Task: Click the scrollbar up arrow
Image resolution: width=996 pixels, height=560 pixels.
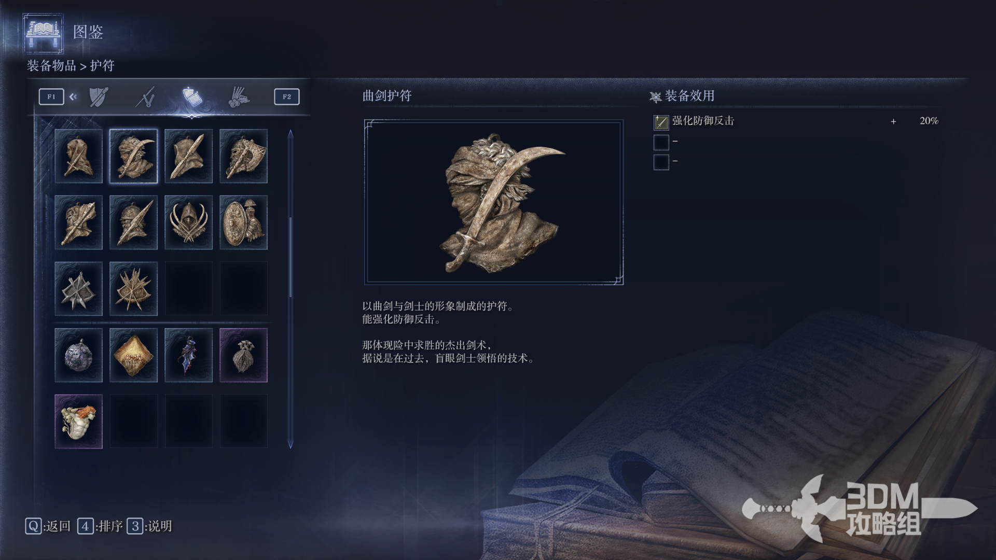Action: tap(290, 135)
